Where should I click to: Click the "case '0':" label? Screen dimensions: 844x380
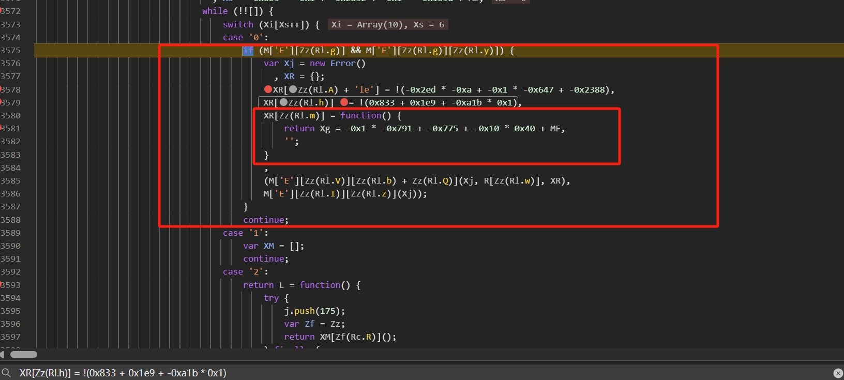pos(246,37)
